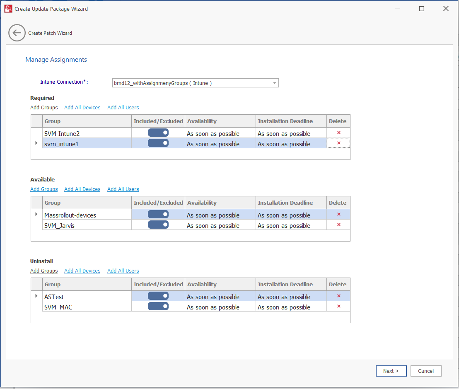This screenshot has height=389, width=459.
Task: Switch Massrollout-devices include toggle
Action: 158,214
